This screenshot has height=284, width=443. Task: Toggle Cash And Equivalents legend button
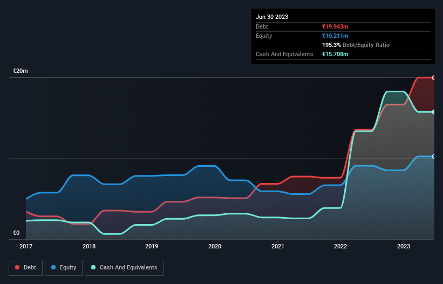[124, 268]
